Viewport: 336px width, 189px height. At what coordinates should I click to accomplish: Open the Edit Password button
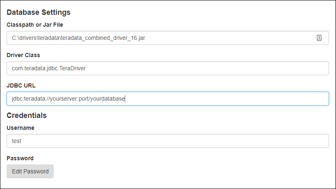click(30, 171)
